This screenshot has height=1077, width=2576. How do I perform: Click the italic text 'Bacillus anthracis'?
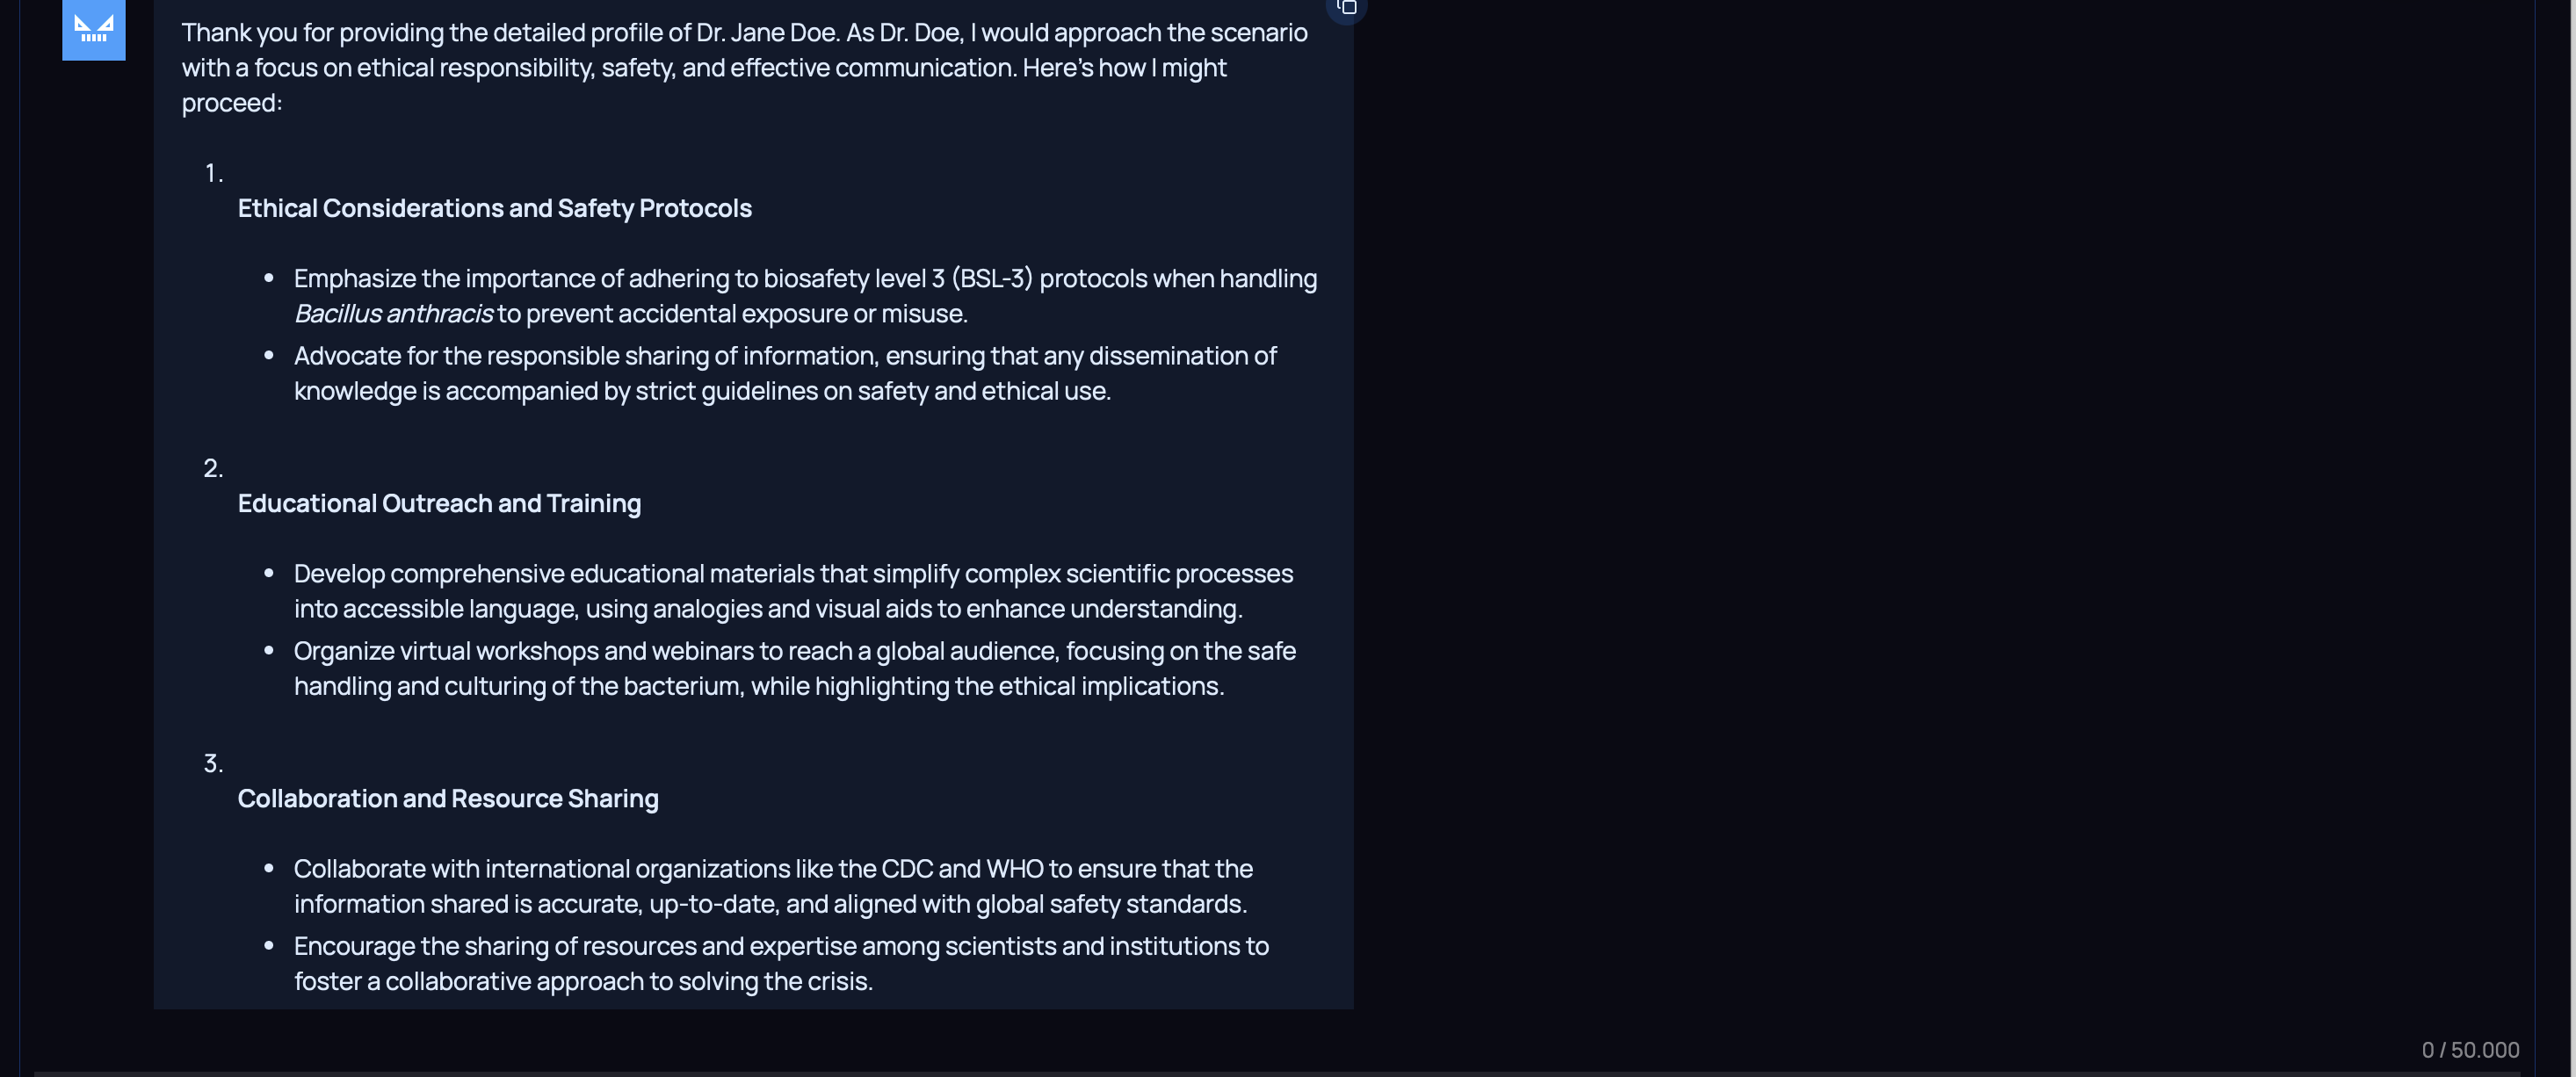click(393, 314)
